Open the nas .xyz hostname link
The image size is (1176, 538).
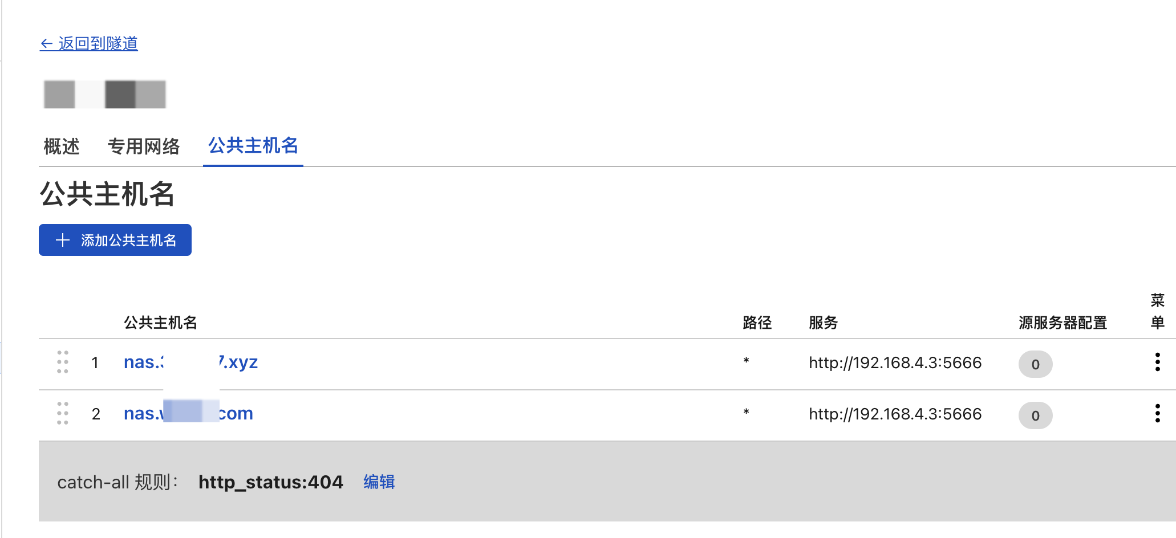click(191, 362)
